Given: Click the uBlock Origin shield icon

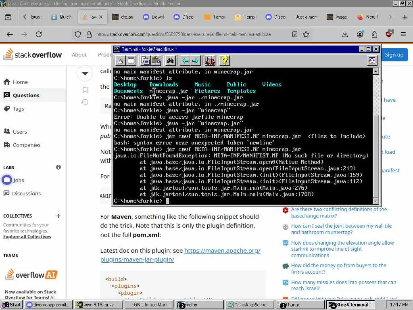Looking at the screenshot, I should (x=389, y=34).
